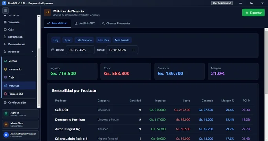
Task: Filter by Mes Pasado
Action: click(x=122, y=40)
